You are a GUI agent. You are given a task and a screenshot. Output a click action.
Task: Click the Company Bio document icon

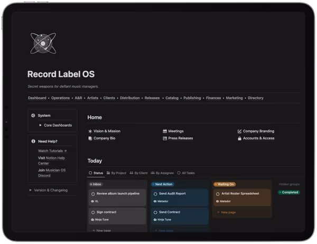coord(90,138)
